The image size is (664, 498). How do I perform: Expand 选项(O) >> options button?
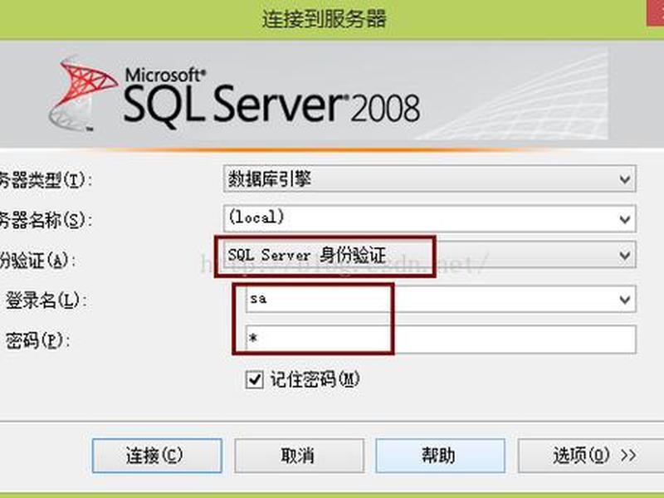tap(593, 456)
